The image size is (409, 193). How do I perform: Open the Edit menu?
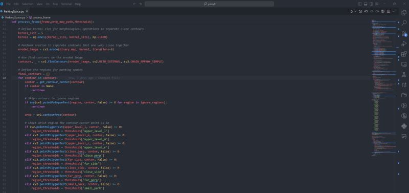[16, 4]
